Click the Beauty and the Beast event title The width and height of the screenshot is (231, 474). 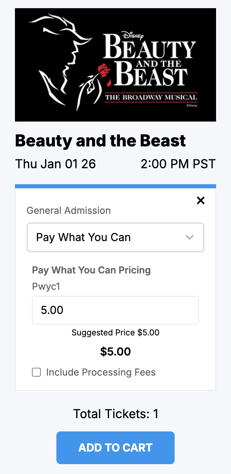point(101,141)
